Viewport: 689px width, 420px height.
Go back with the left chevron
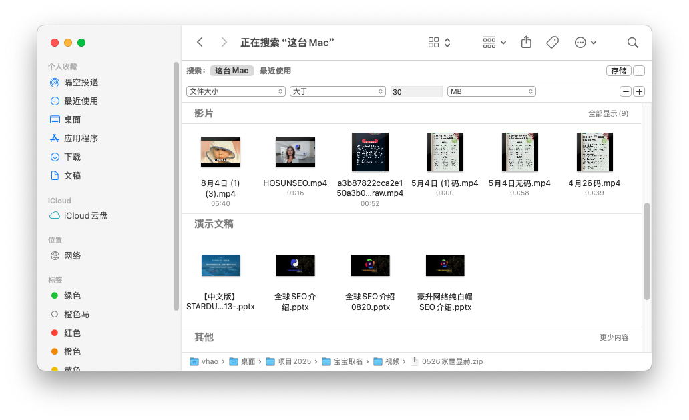coord(200,43)
